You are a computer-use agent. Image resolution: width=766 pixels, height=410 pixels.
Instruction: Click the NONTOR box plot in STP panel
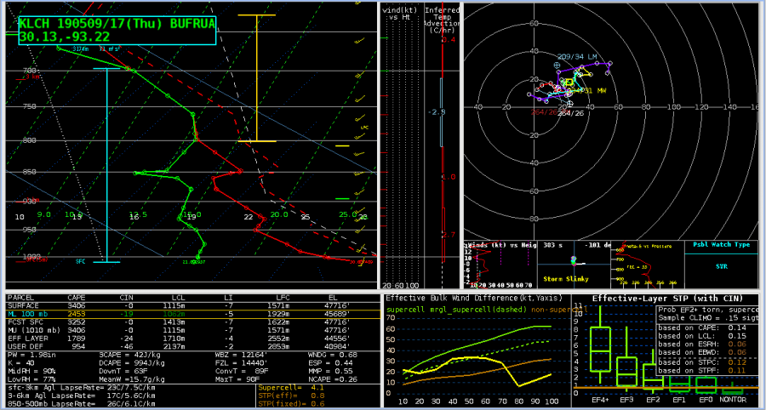tap(731, 396)
